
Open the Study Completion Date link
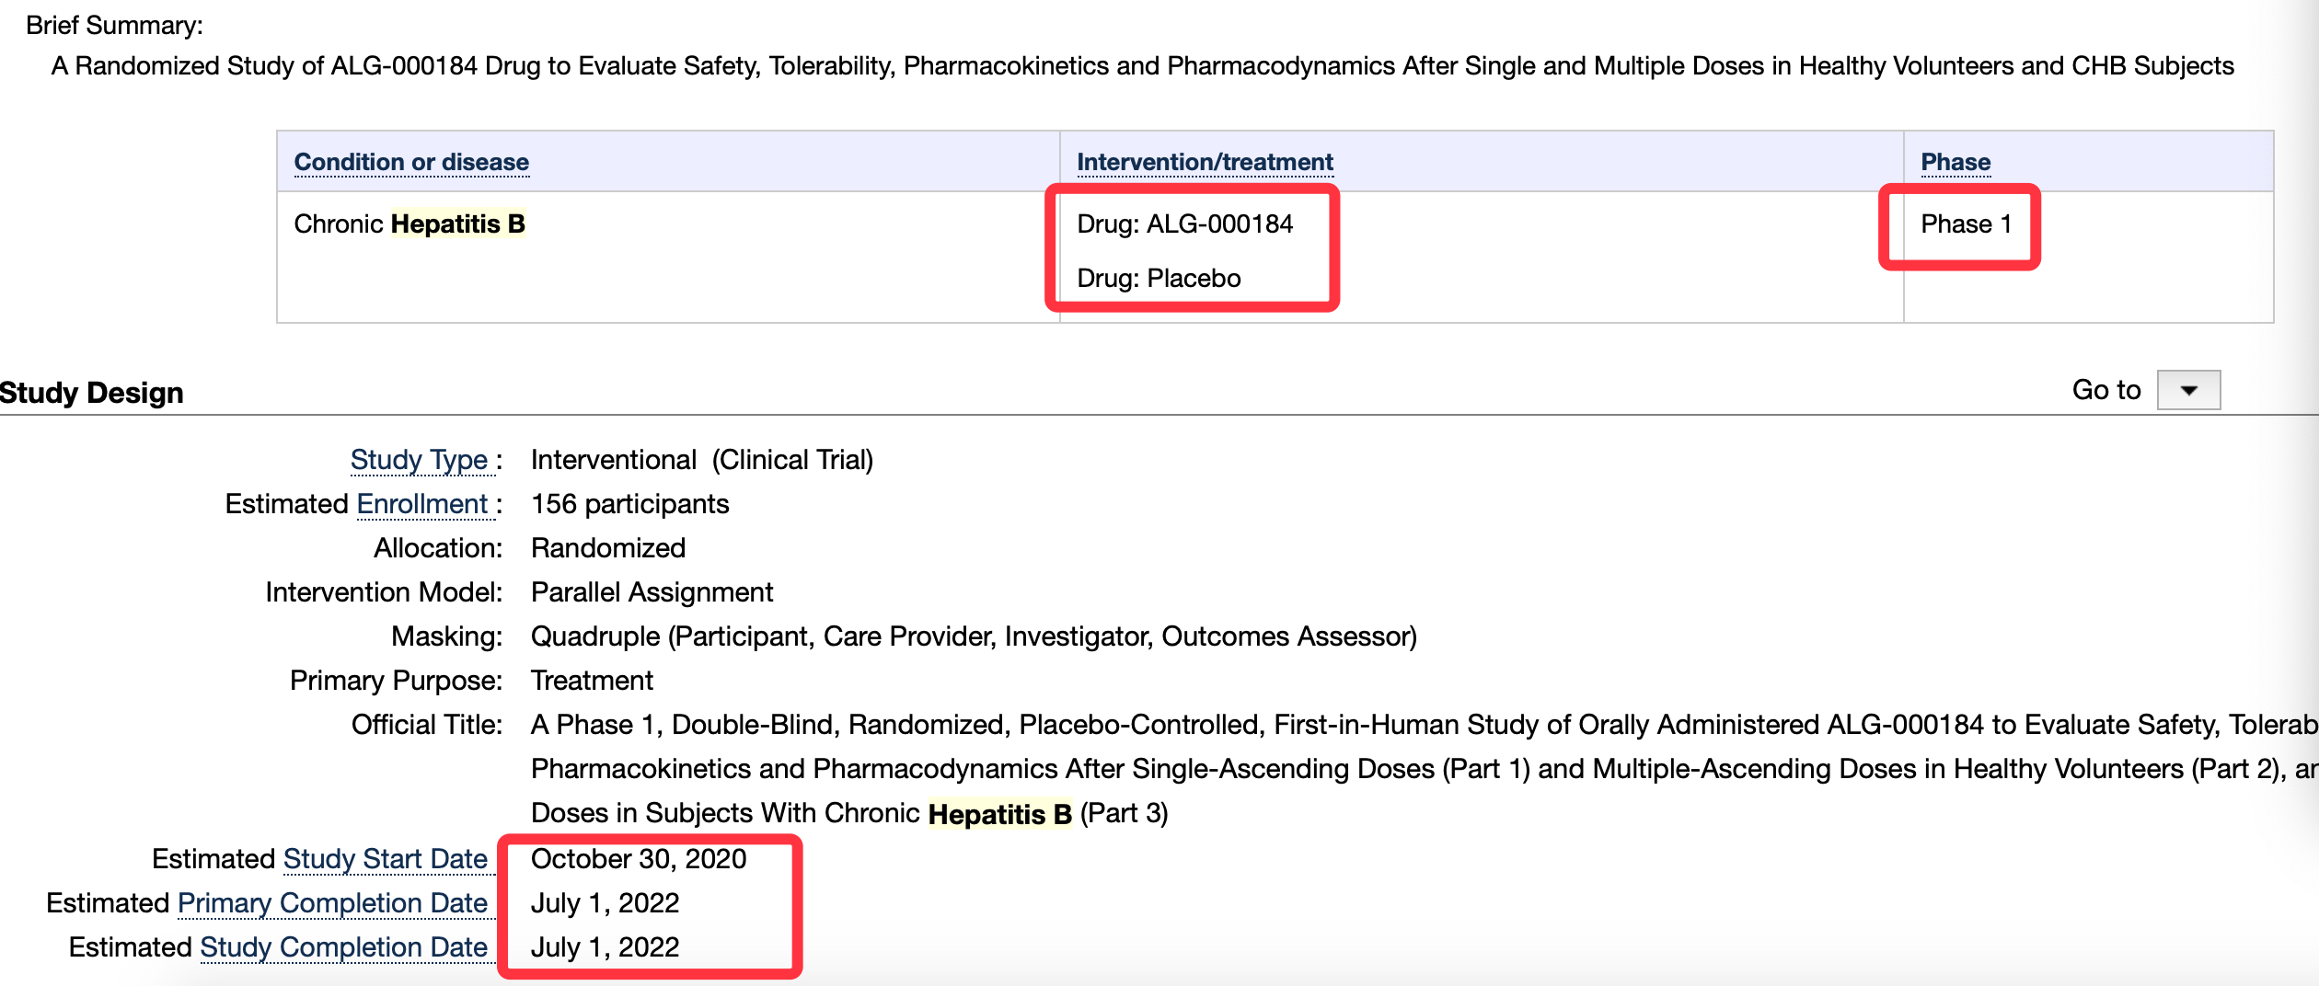[x=343, y=947]
